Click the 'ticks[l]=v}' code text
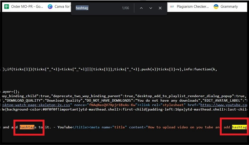 pyautogui.click(x=170, y=69)
